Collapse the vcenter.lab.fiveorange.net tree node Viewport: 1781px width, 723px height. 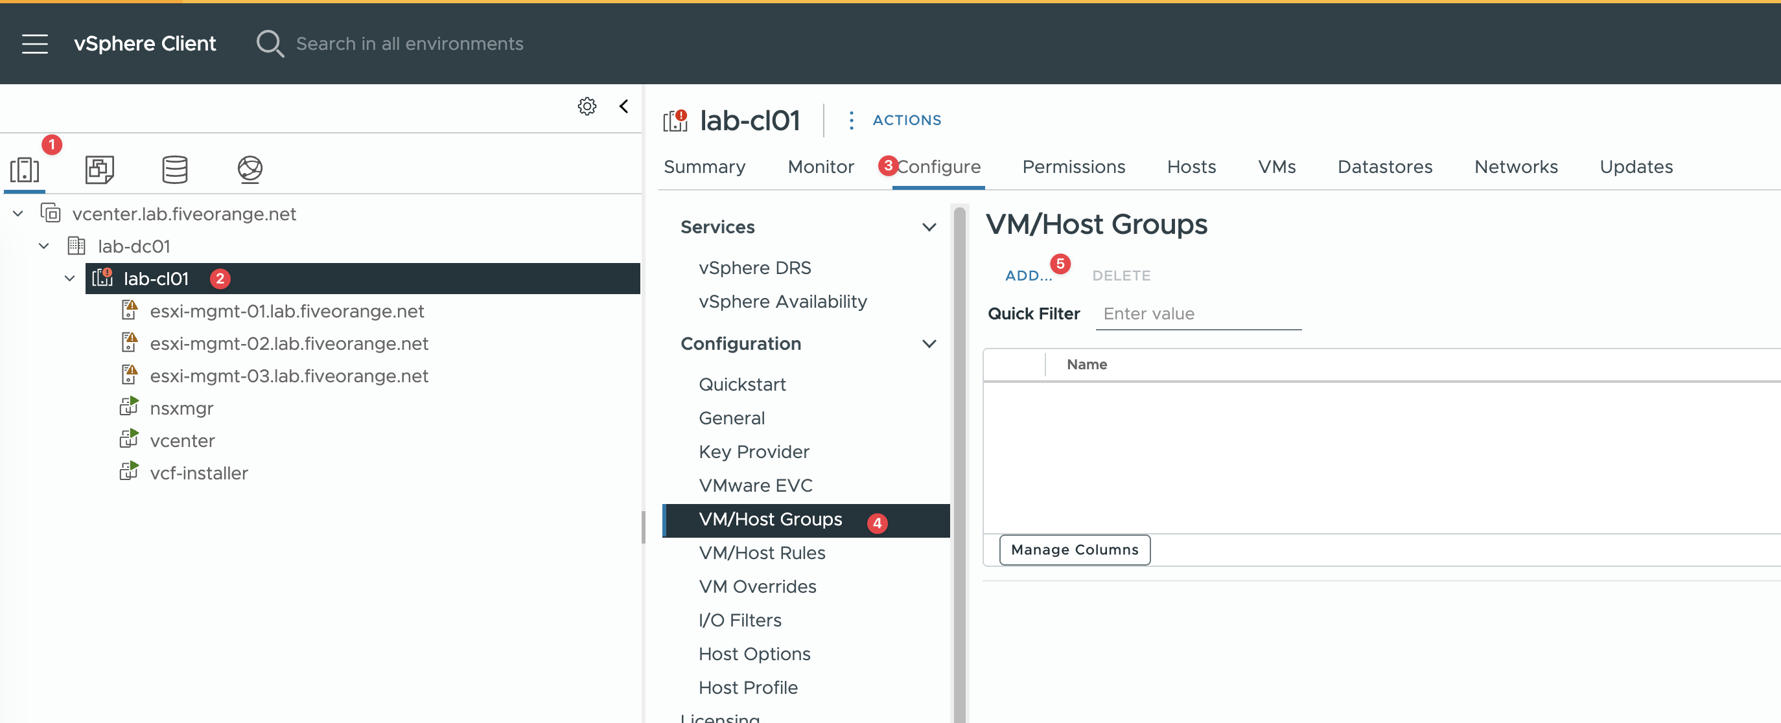pos(19,214)
